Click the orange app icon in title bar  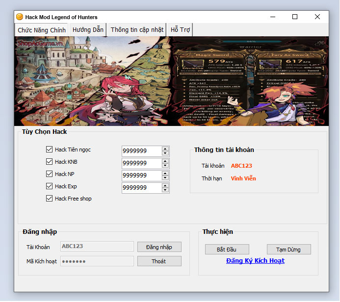tap(20, 17)
